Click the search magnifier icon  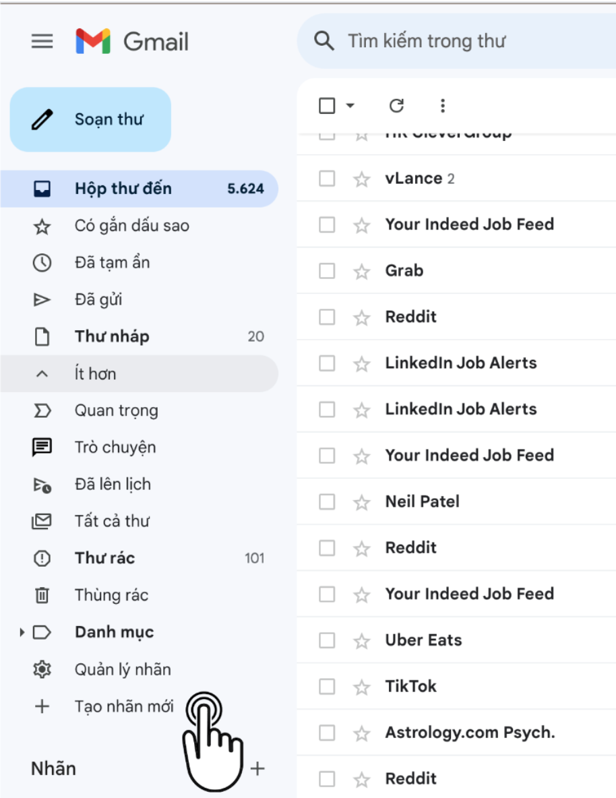pyautogui.click(x=324, y=40)
